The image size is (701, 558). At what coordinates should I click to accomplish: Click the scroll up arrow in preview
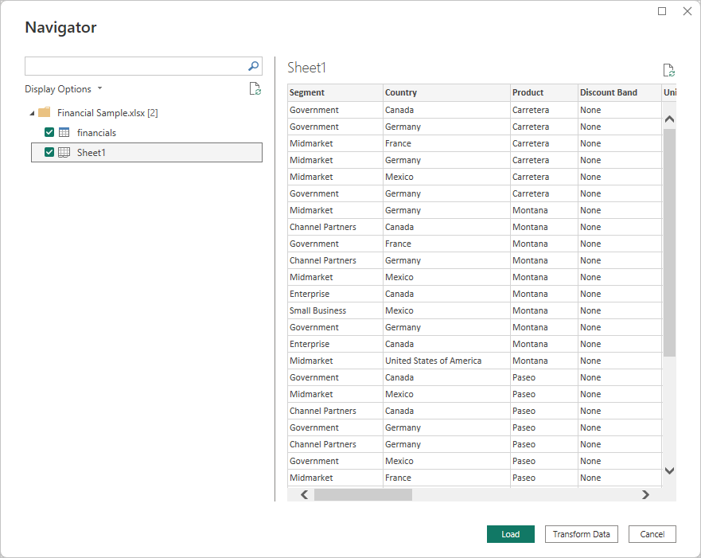(x=669, y=119)
